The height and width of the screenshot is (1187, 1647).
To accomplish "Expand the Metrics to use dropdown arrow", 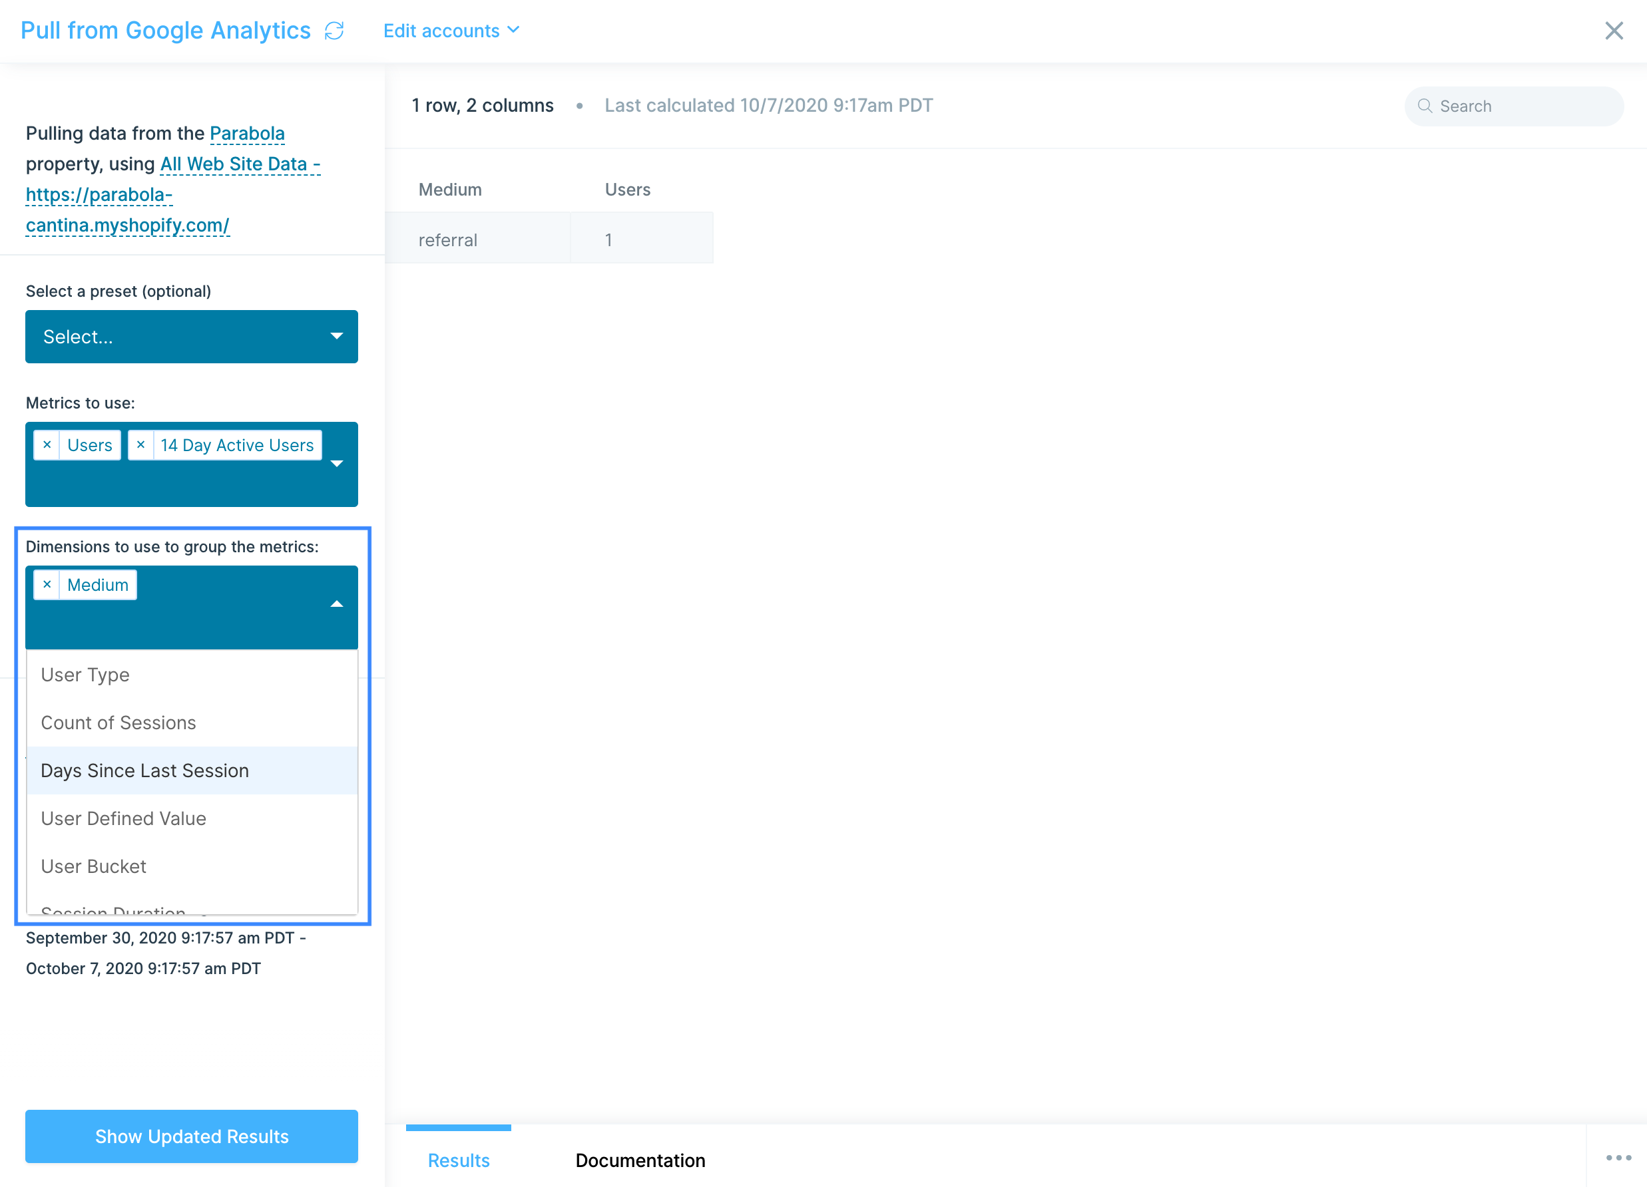I will click(336, 463).
